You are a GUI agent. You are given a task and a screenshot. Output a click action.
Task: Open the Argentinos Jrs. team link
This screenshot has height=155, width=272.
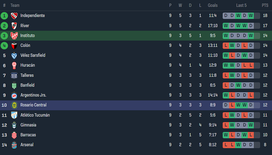tap(33, 95)
